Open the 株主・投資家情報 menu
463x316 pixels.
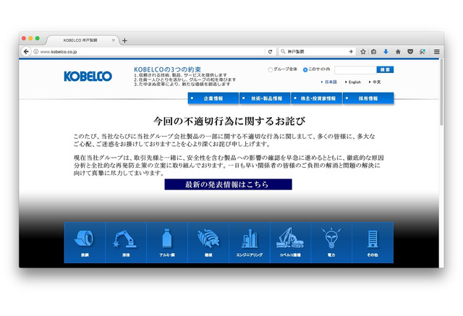coord(317,98)
